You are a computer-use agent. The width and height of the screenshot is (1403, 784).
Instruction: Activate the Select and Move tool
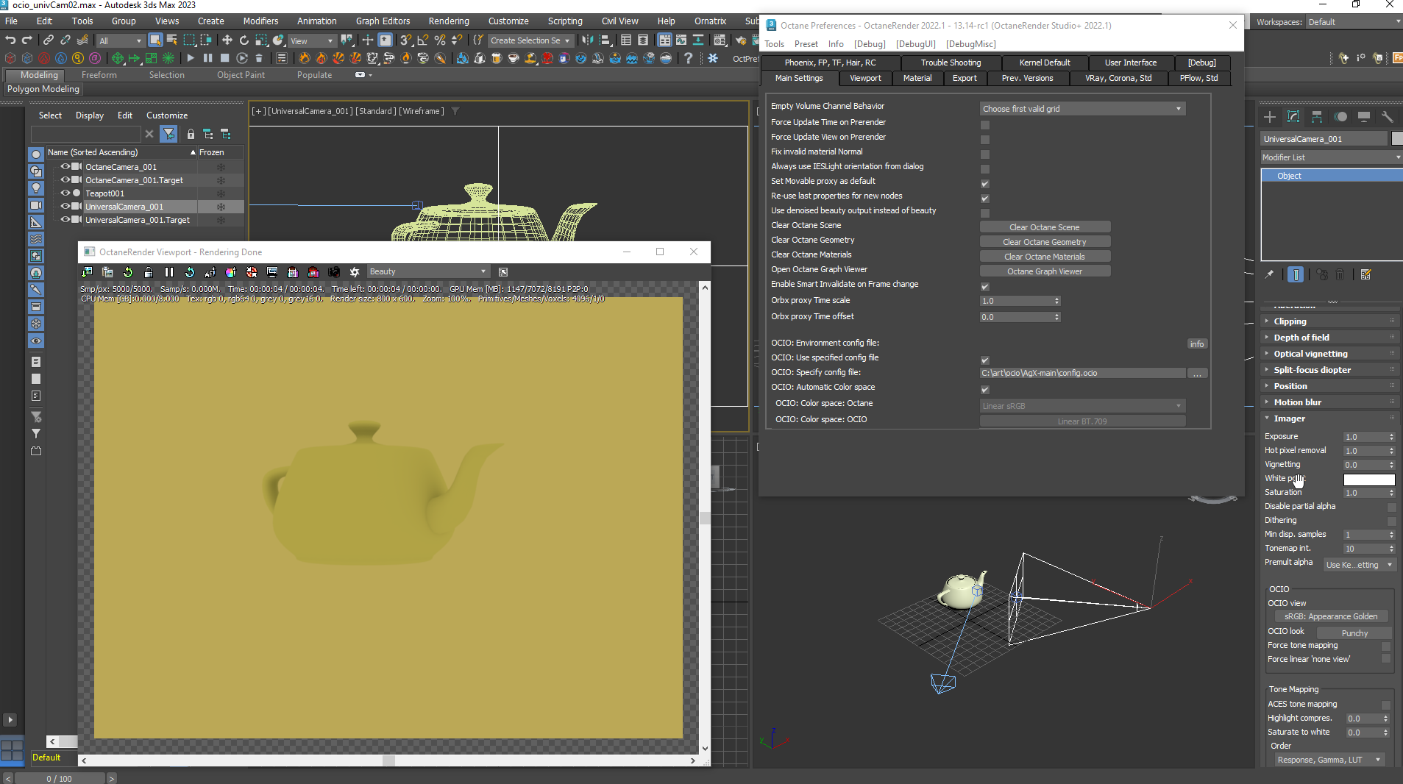pos(227,40)
